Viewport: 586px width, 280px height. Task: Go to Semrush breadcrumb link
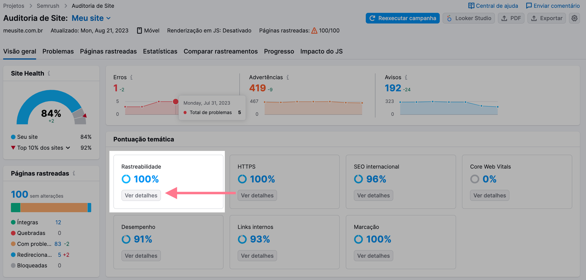48,6
